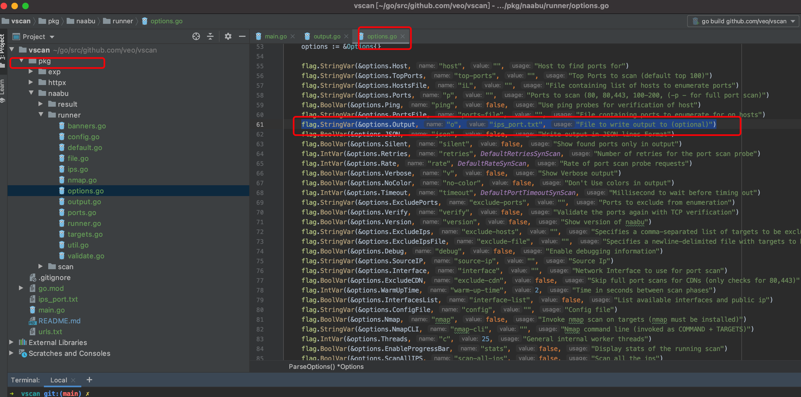Open default.go in the runner folder
801x397 pixels.
85,148
